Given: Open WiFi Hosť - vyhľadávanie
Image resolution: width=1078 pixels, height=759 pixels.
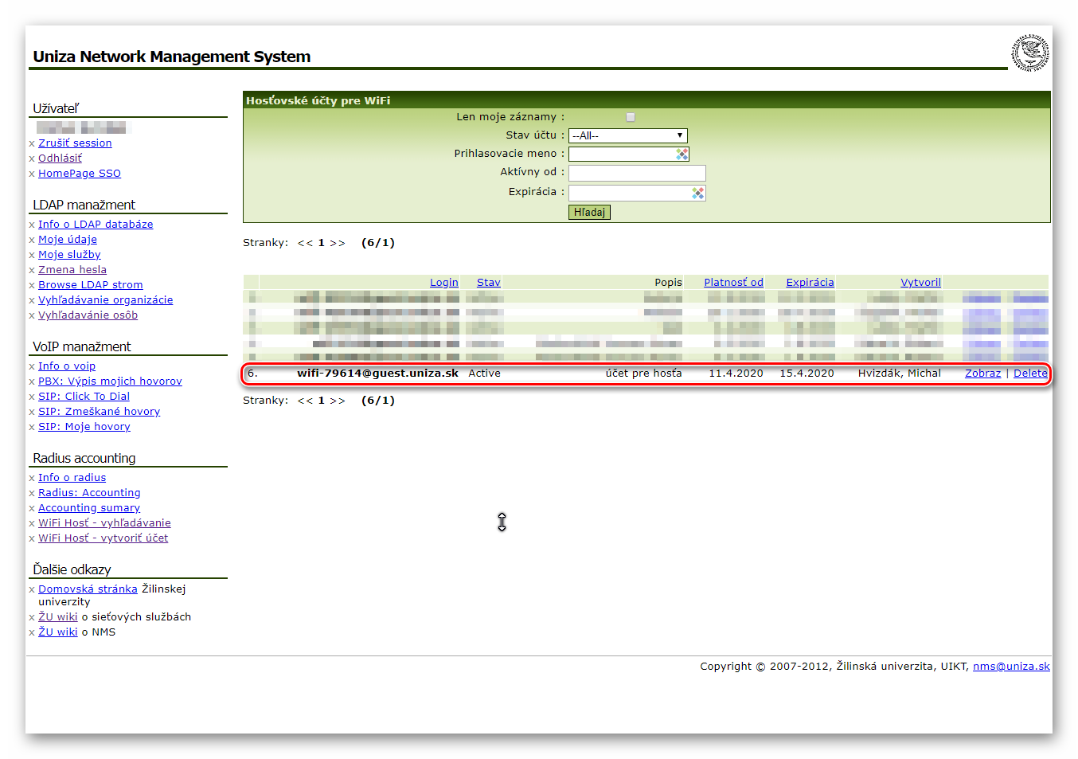Looking at the screenshot, I should (x=104, y=523).
